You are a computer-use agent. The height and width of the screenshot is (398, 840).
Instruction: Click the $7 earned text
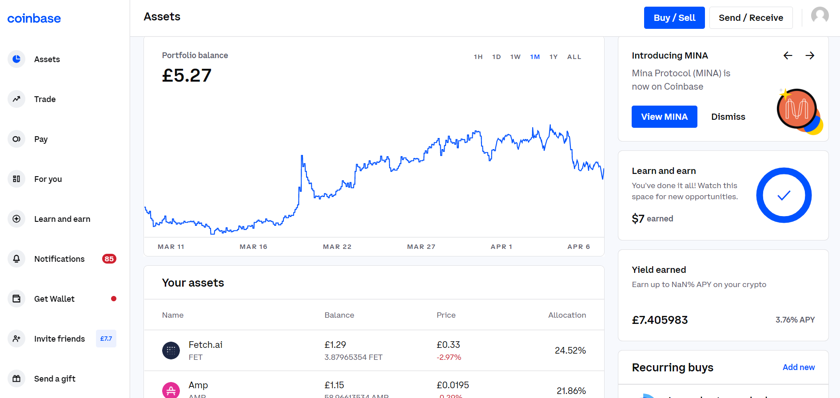click(x=652, y=219)
